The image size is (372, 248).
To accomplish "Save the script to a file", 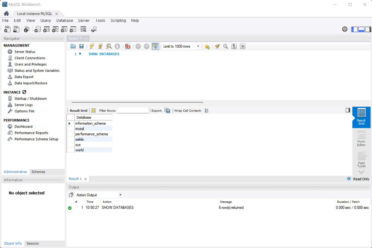I will (x=81, y=46).
